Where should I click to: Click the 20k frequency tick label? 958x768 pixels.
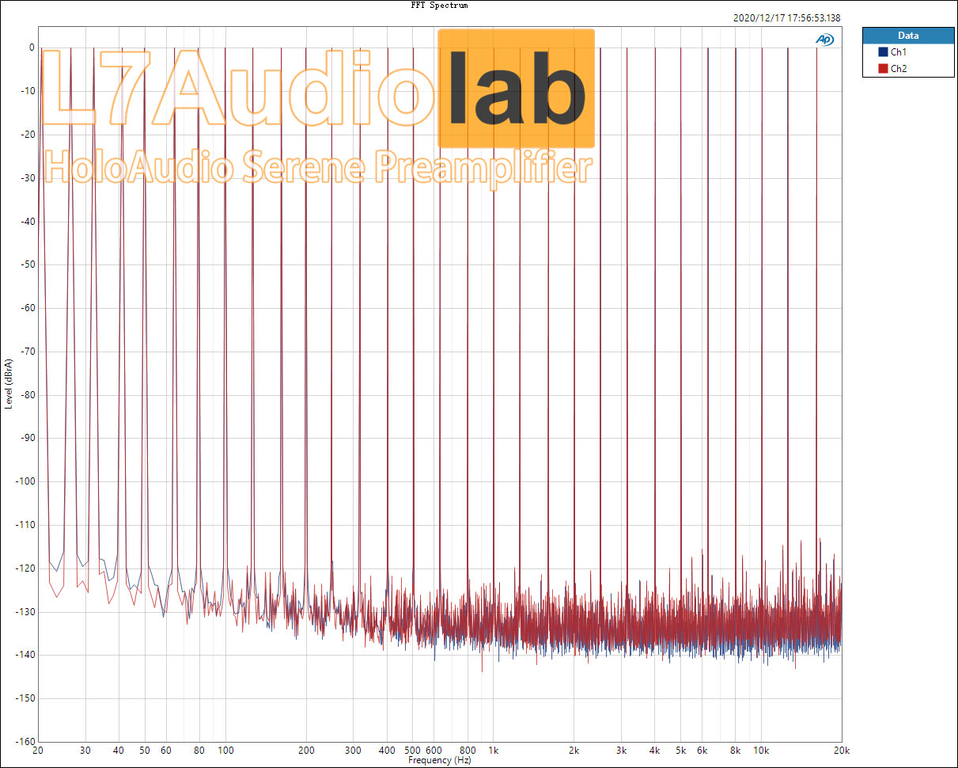(841, 750)
